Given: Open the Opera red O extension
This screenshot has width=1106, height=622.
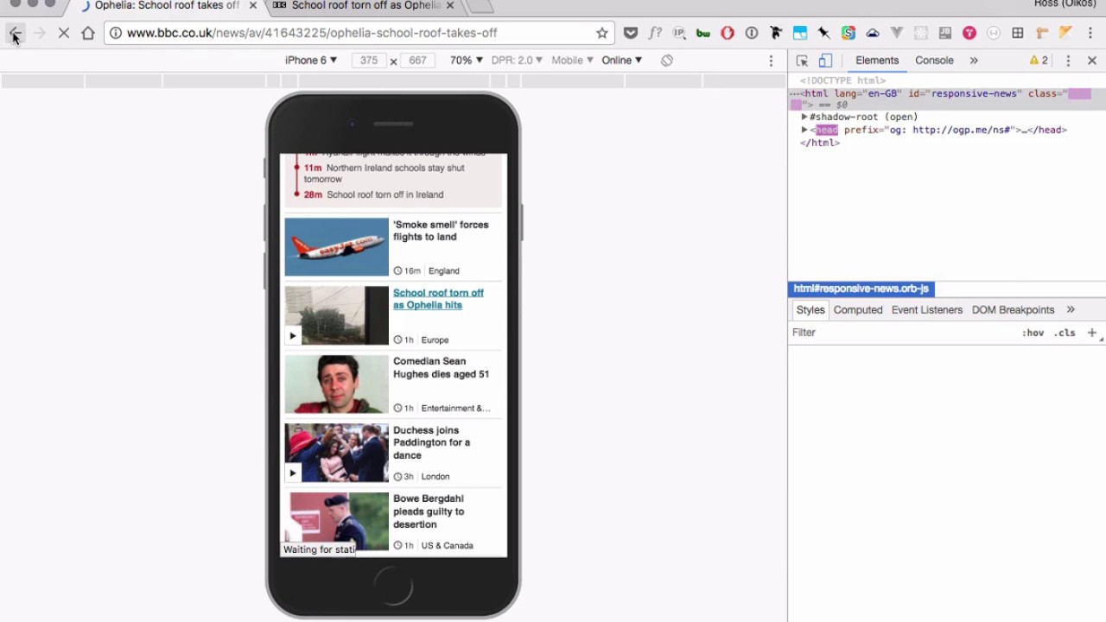Looking at the screenshot, I should click(728, 33).
